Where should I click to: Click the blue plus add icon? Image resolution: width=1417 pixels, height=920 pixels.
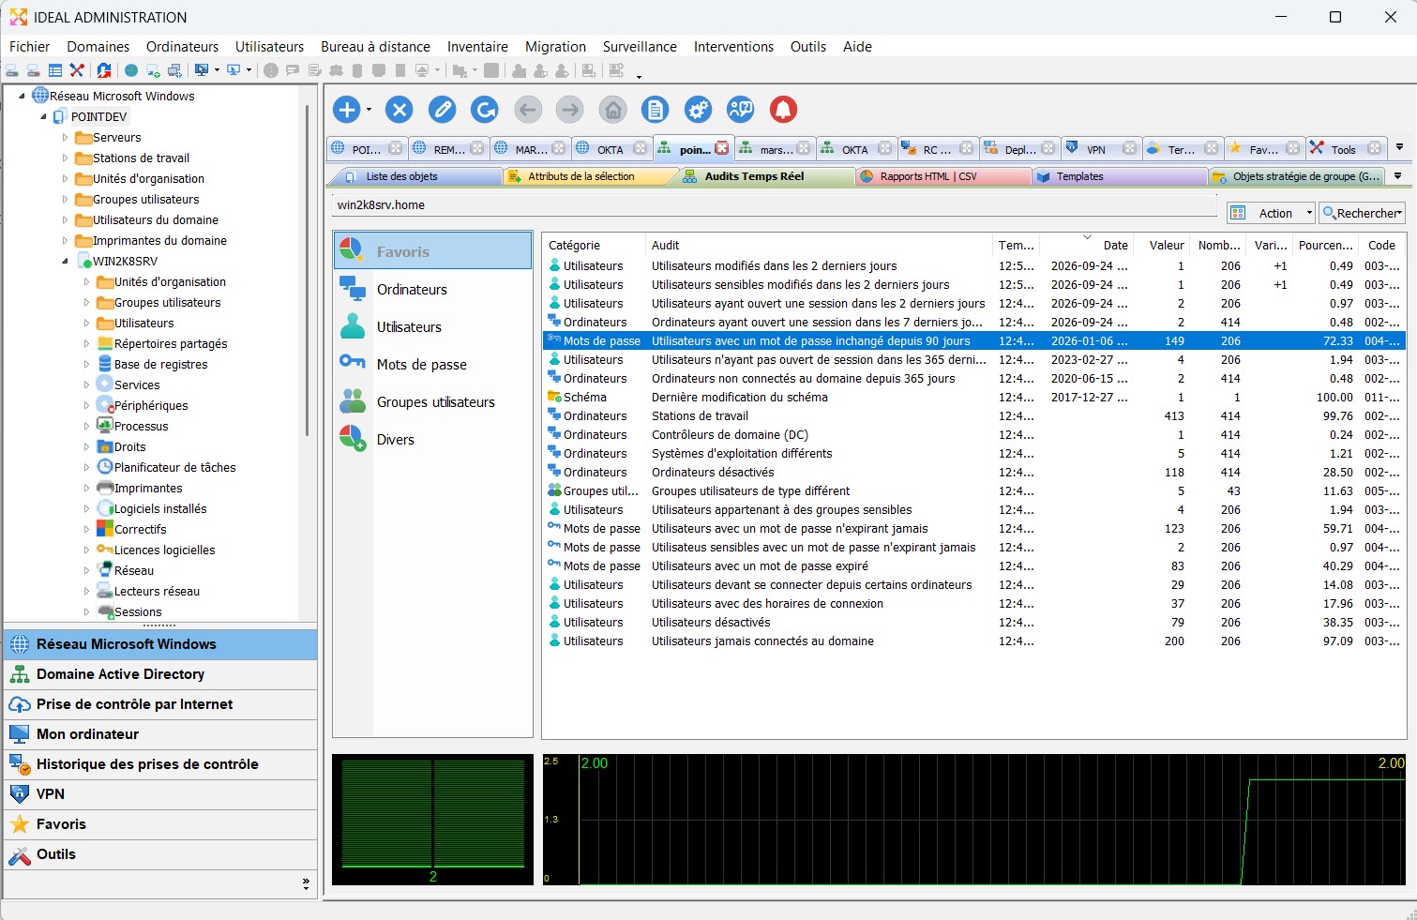(x=347, y=110)
